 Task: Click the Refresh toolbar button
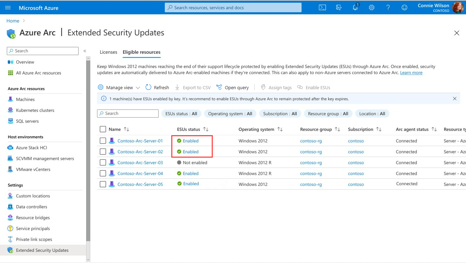tap(157, 87)
